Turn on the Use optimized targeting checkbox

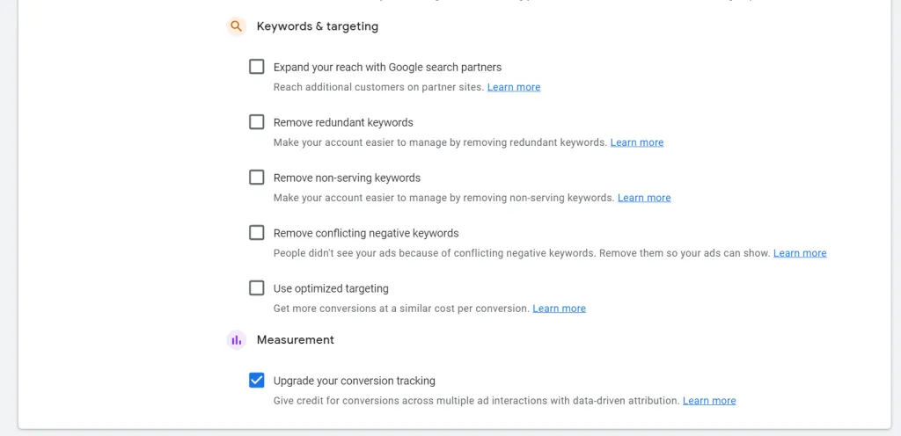click(x=256, y=288)
